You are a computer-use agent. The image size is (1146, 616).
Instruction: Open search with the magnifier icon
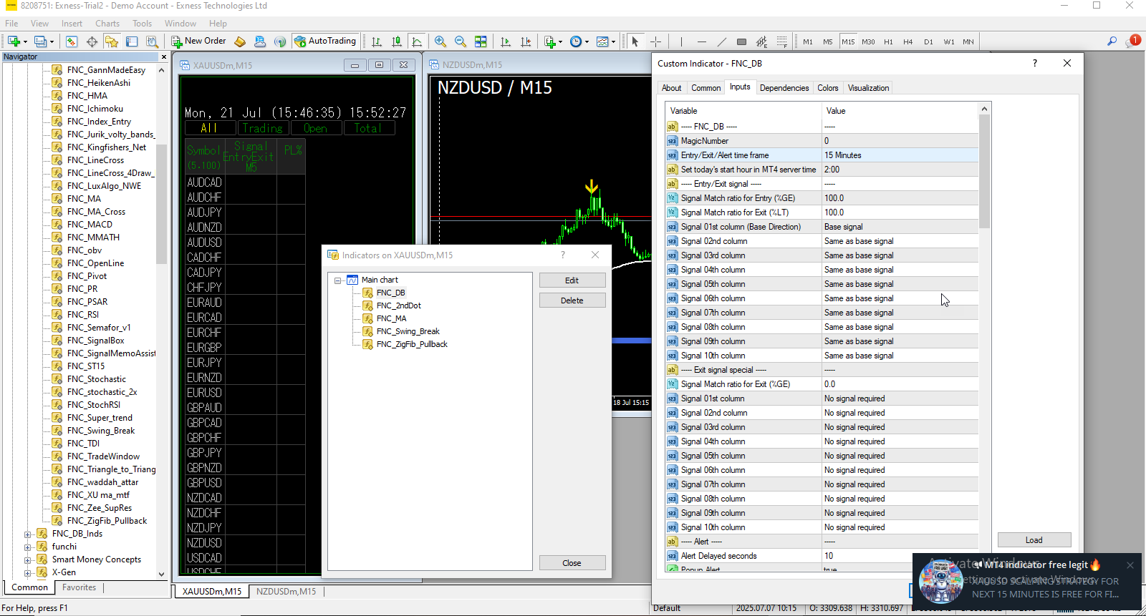point(1112,41)
